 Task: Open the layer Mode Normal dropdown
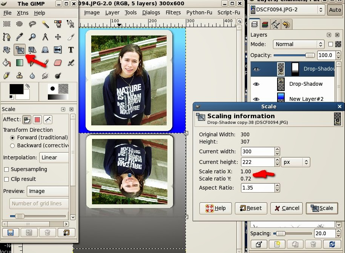pyautogui.click(x=299, y=44)
